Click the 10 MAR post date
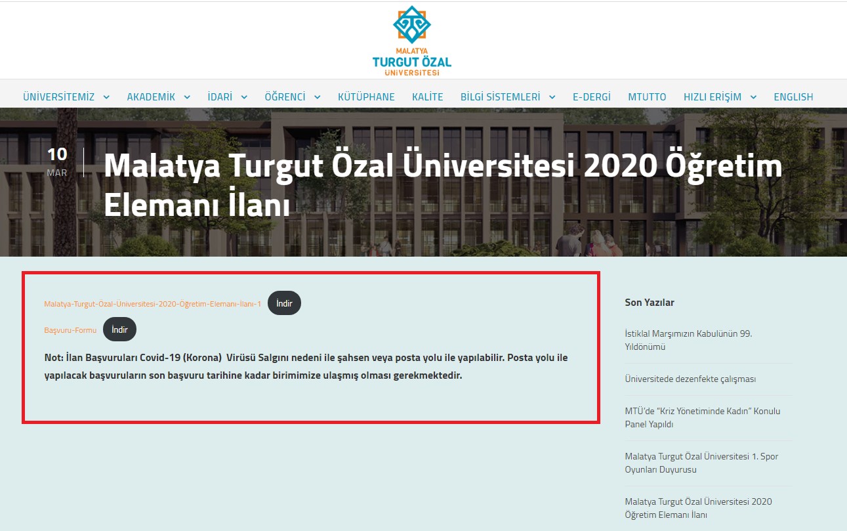 [57, 161]
